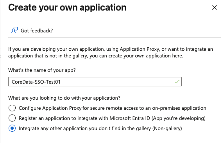The width and height of the screenshot is (222, 143).
Task: Click the green validation checkmark icon
Action: pos(177,82)
